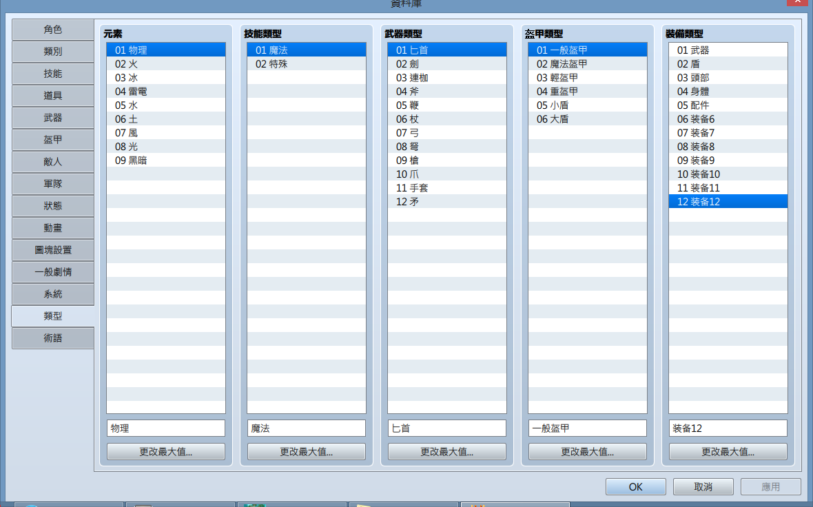Click 更改最大值 under 技能類型 list
This screenshot has width=813, height=507.
click(x=307, y=451)
